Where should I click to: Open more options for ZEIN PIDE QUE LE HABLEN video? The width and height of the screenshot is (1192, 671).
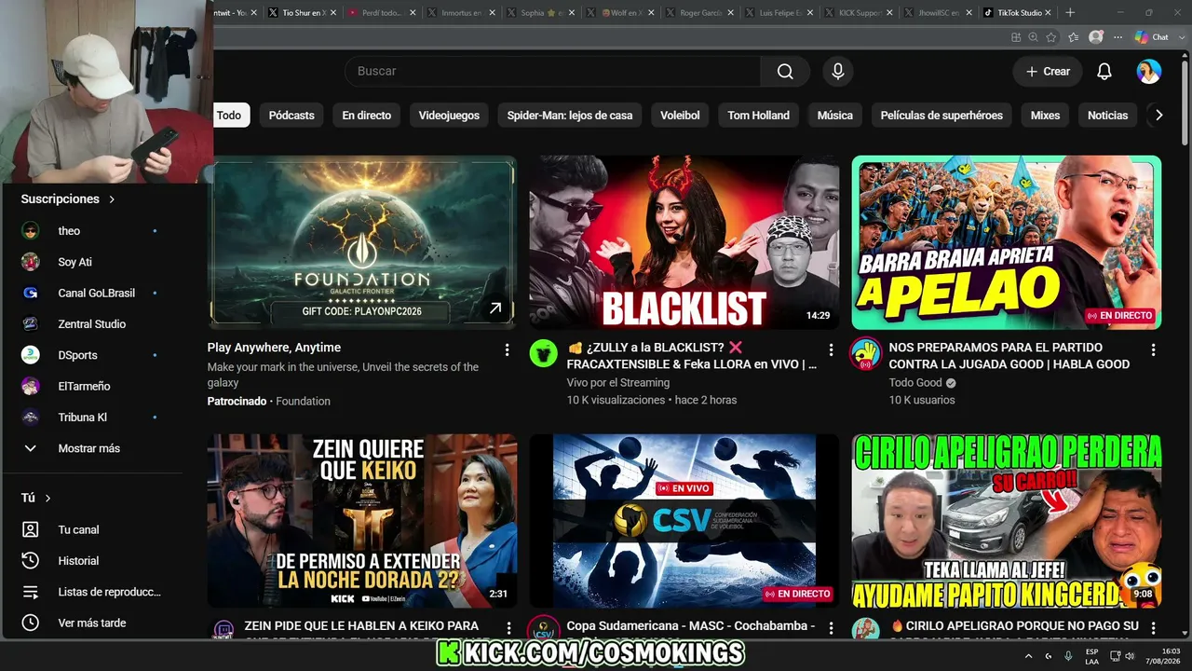(508, 628)
